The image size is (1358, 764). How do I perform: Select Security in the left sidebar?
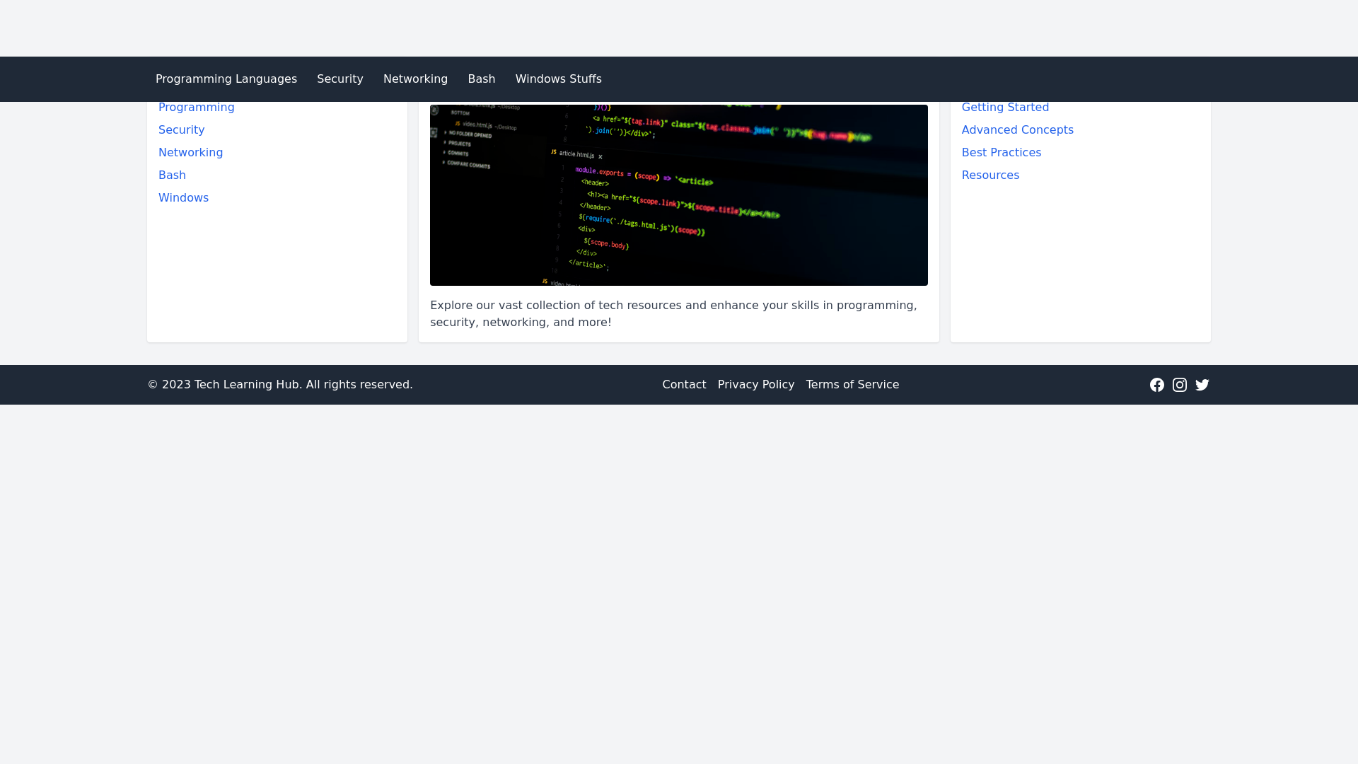(x=181, y=129)
